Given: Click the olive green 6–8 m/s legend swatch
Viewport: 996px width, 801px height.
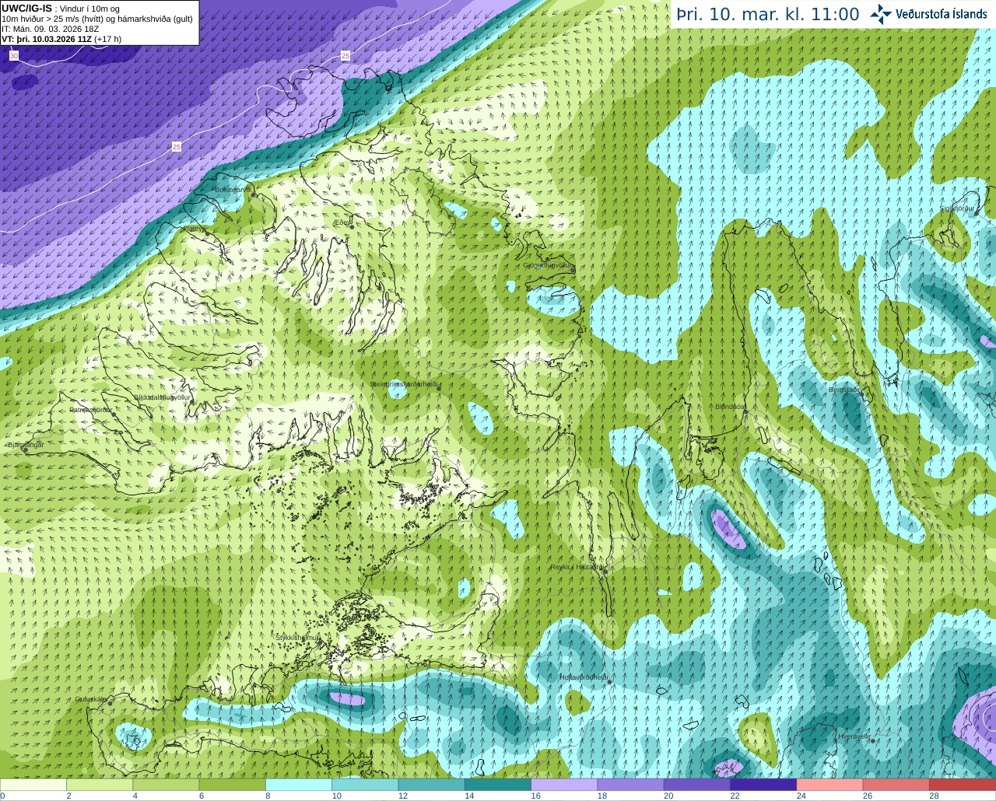Looking at the screenshot, I should (x=233, y=785).
